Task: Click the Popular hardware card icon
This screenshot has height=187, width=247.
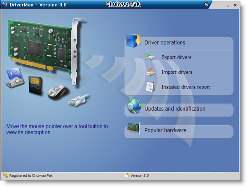Action: pyautogui.click(x=134, y=128)
